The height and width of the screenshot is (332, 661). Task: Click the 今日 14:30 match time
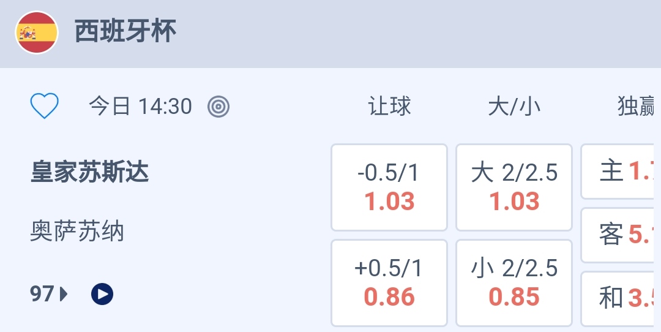pos(140,107)
